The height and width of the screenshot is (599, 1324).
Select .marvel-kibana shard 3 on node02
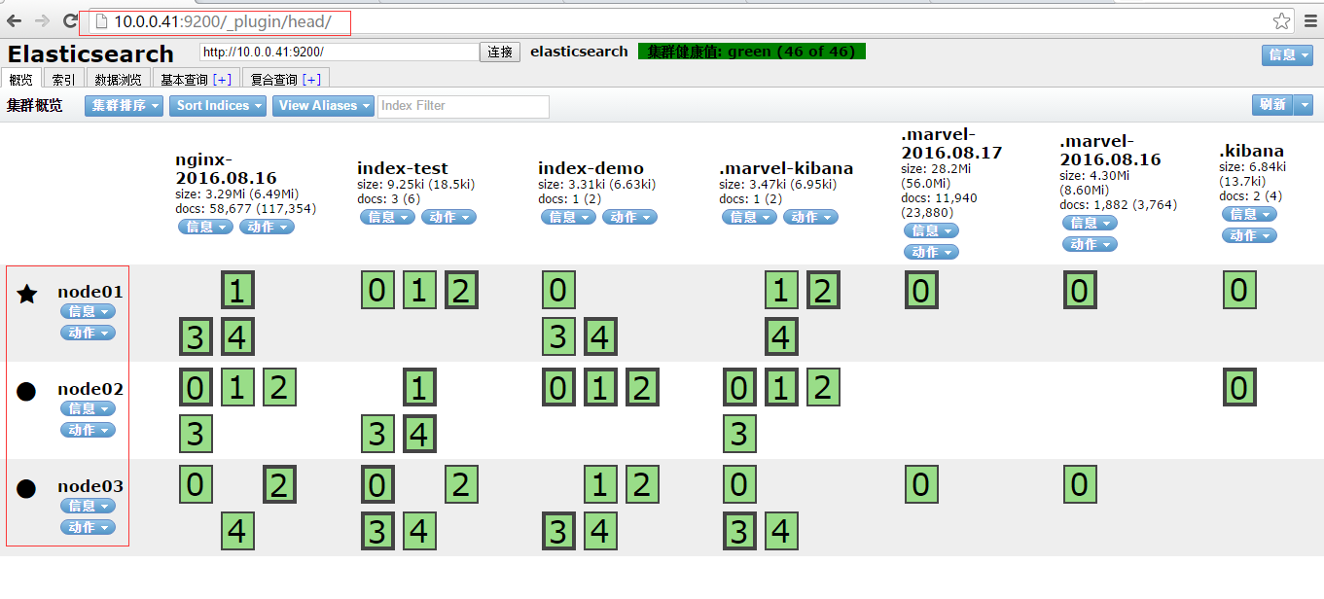click(739, 434)
